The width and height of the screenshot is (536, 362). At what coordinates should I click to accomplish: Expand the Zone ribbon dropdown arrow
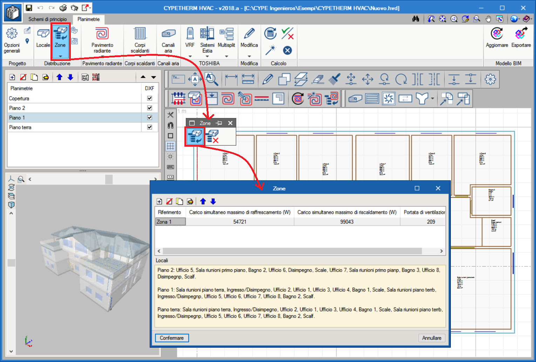point(60,56)
